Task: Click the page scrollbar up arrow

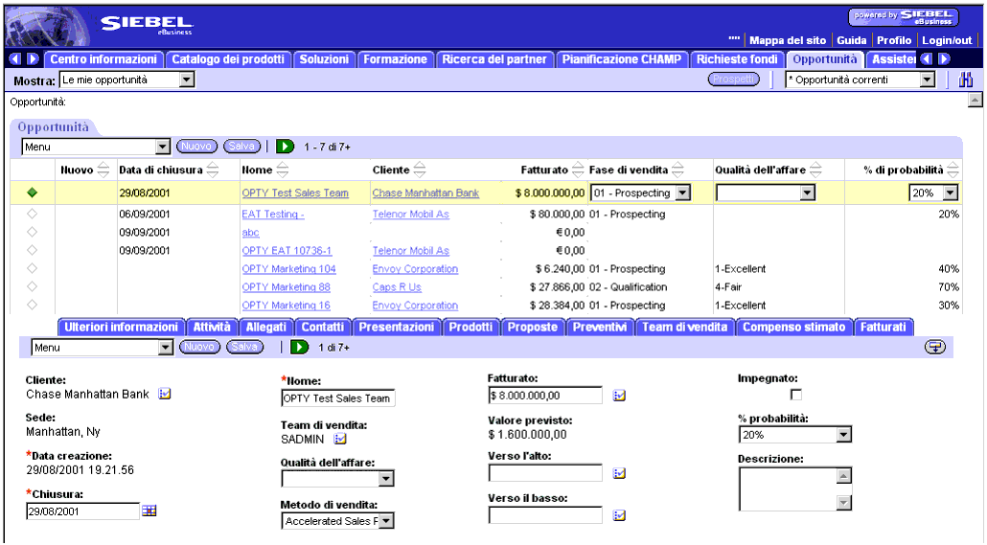Action: (x=976, y=100)
